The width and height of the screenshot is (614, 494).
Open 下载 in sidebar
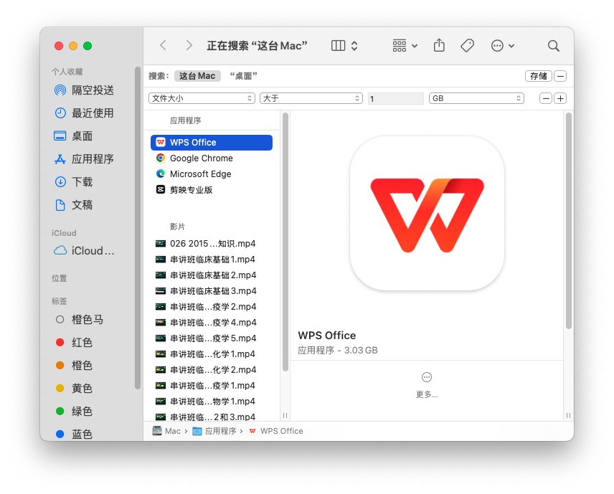[x=73, y=182]
